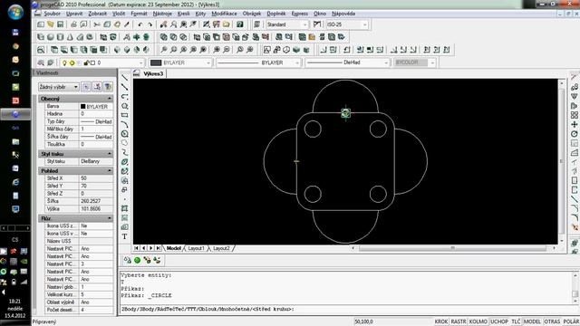This screenshot has width=580, height=326.
Task: Select the Ellipse tool
Action: 125,162
